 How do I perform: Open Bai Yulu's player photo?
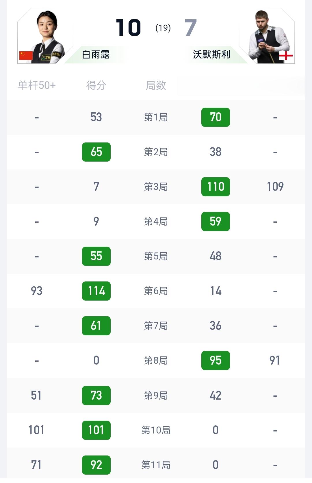click(x=46, y=36)
